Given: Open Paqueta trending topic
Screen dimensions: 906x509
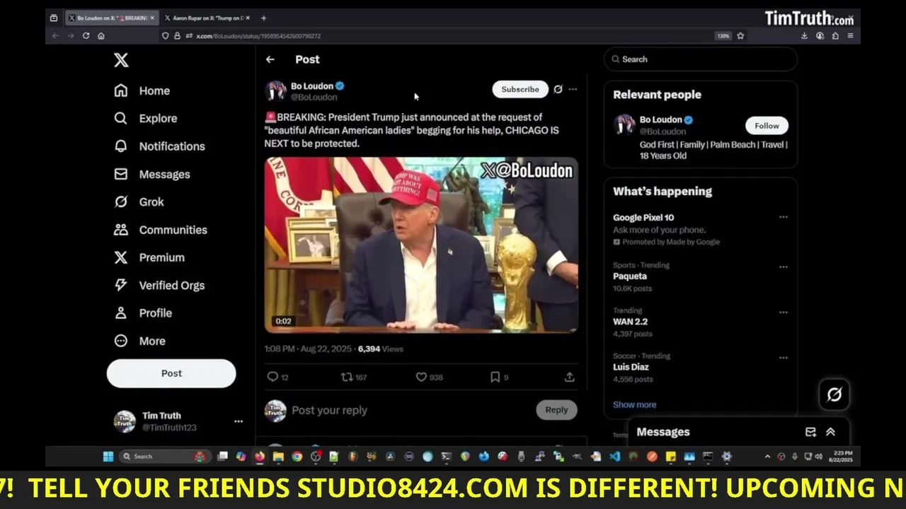Looking at the screenshot, I should point(630,276).
